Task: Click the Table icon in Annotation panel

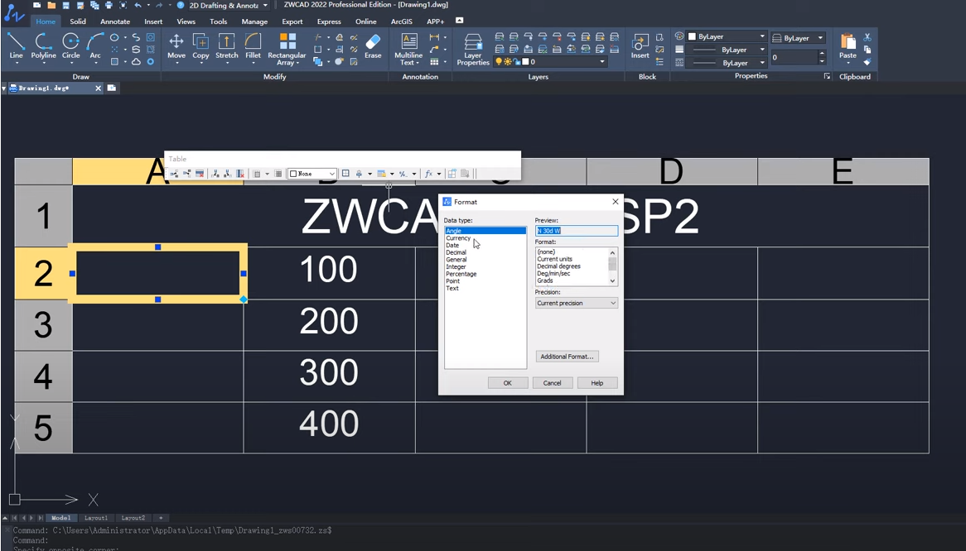Action: (434, 61)
